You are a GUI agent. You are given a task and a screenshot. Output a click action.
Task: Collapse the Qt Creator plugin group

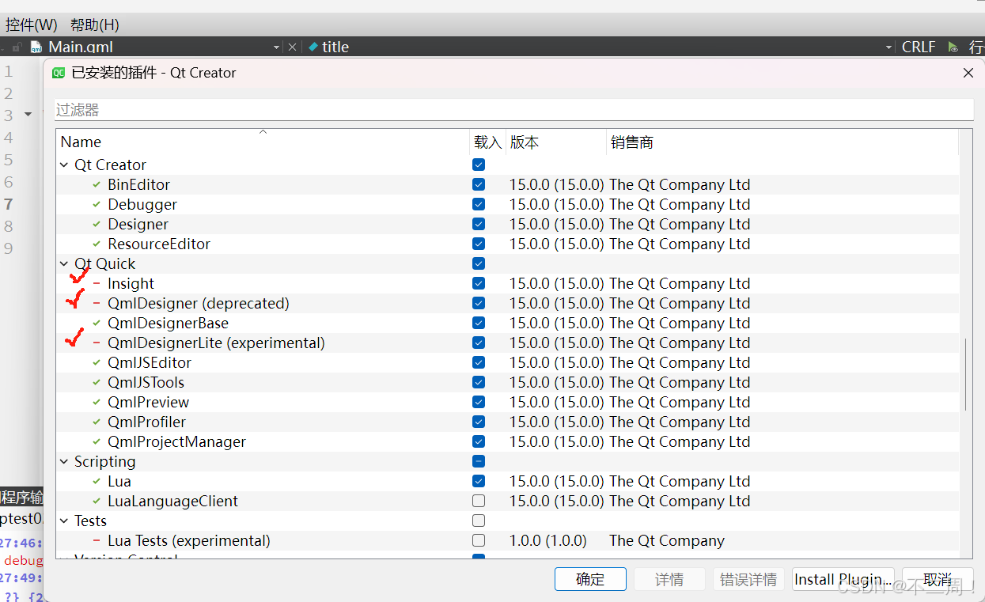(64, 165)
